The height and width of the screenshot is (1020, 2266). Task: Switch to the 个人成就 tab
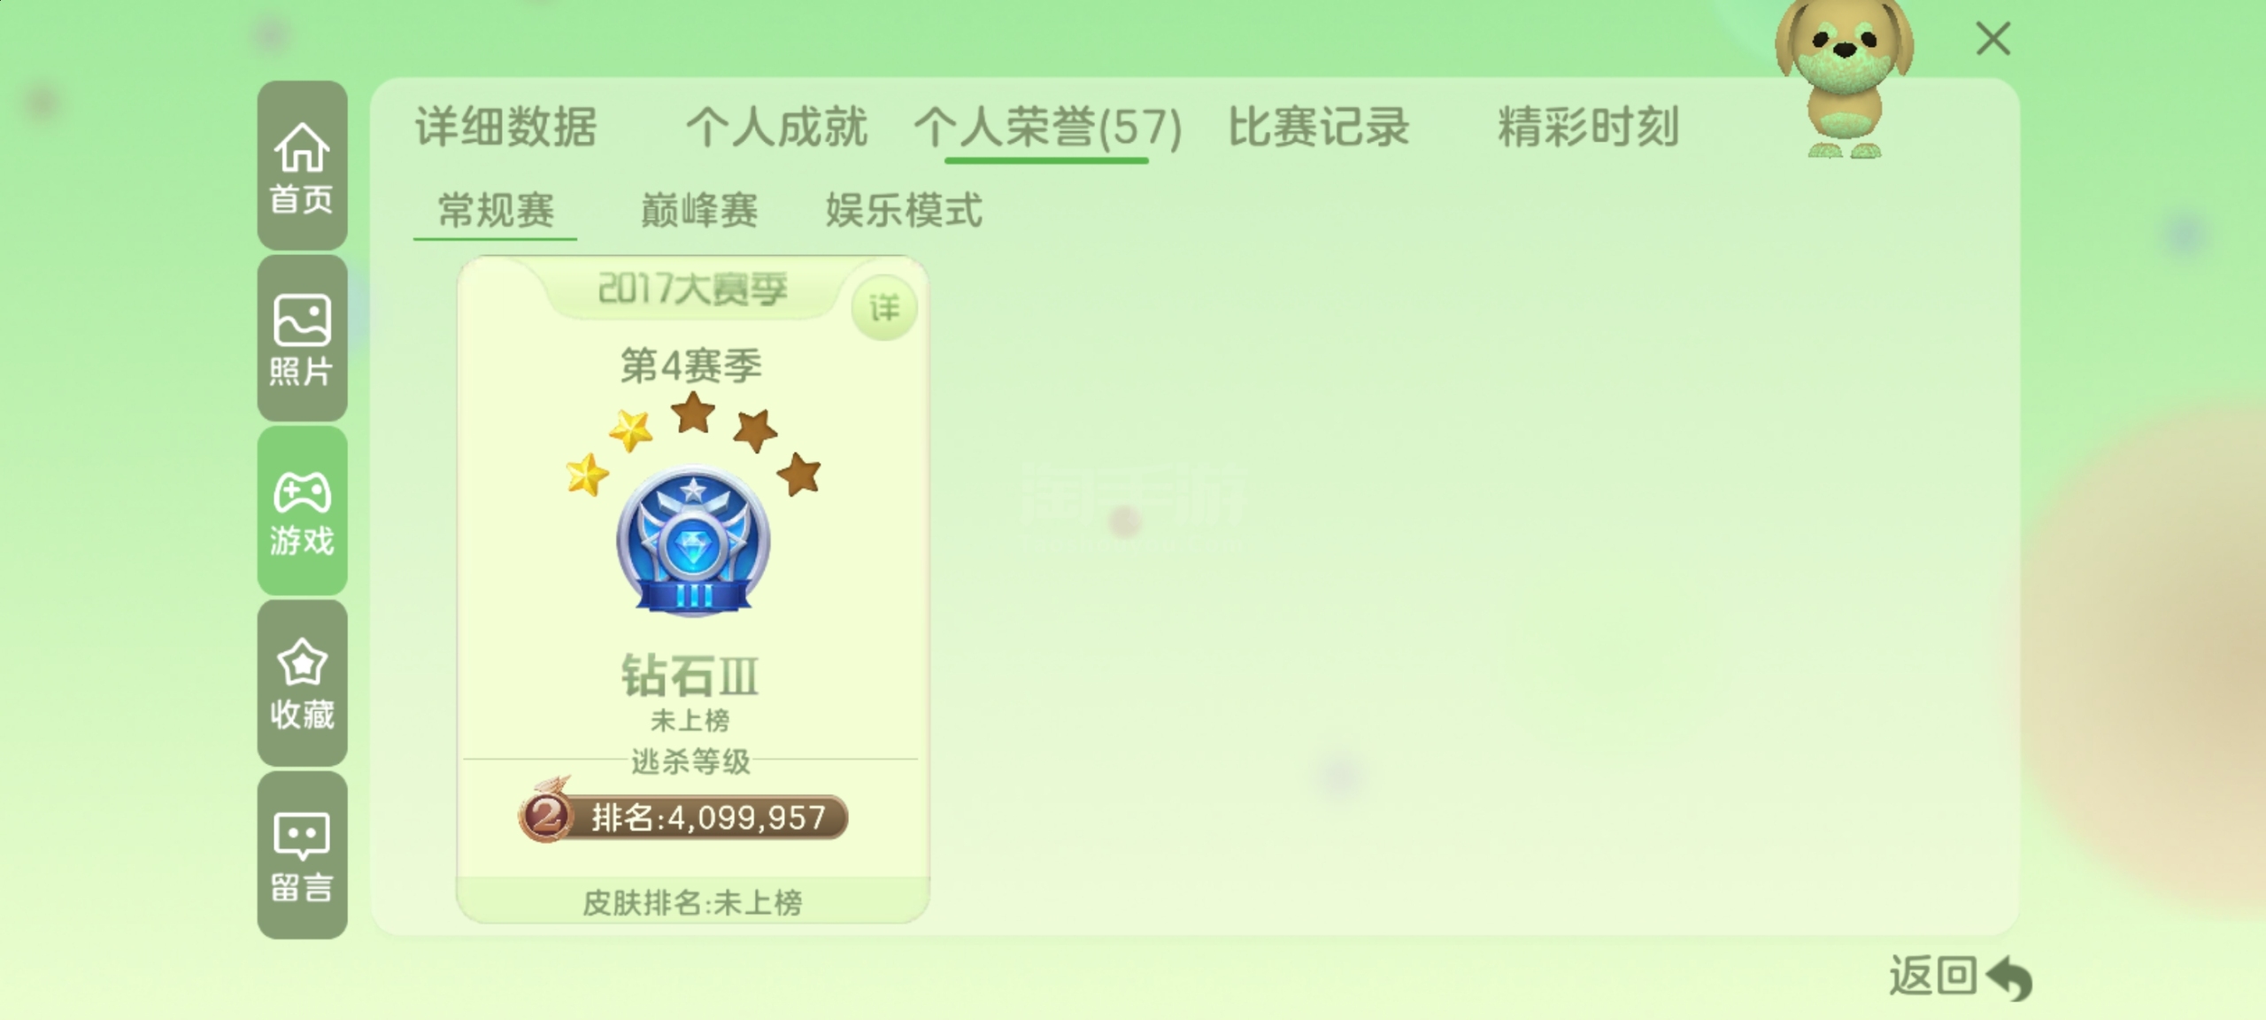pyautogui.click(x=776, y=127)
